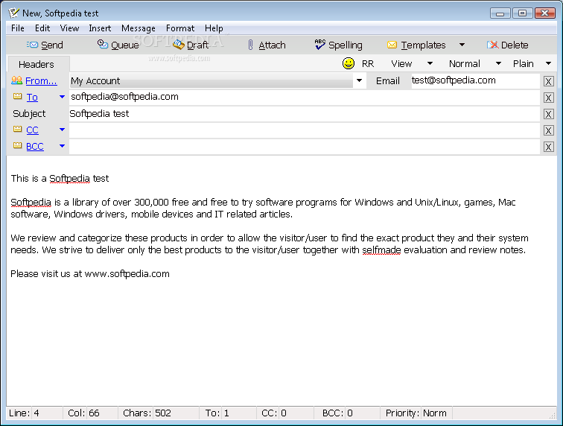Click the misspelled word selfmade

381,250
